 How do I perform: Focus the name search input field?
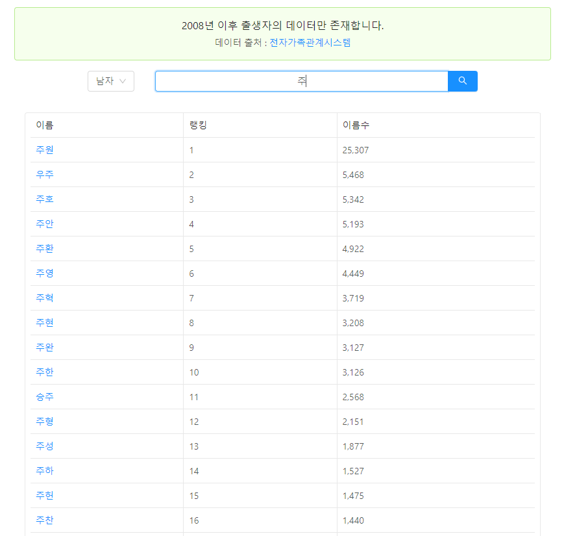301,81
